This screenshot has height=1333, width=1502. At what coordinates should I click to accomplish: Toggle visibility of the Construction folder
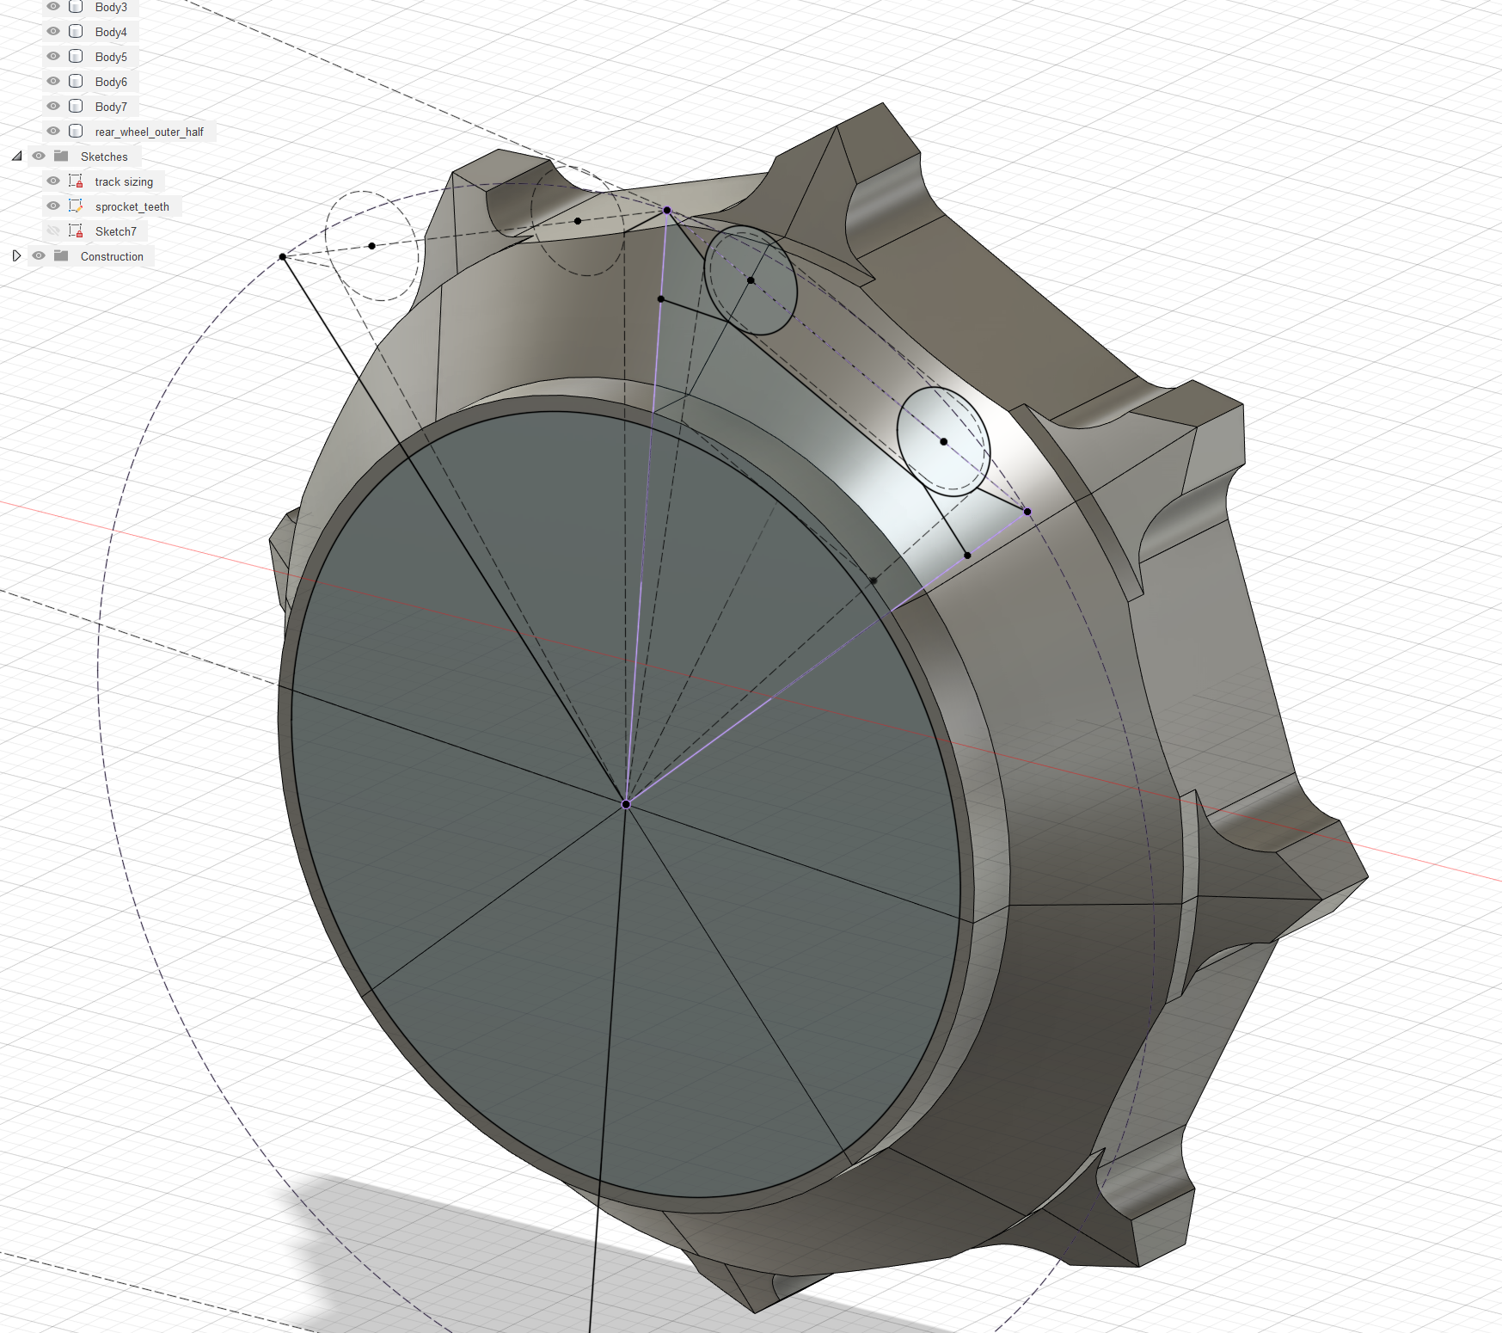click(x=39, y=255)
